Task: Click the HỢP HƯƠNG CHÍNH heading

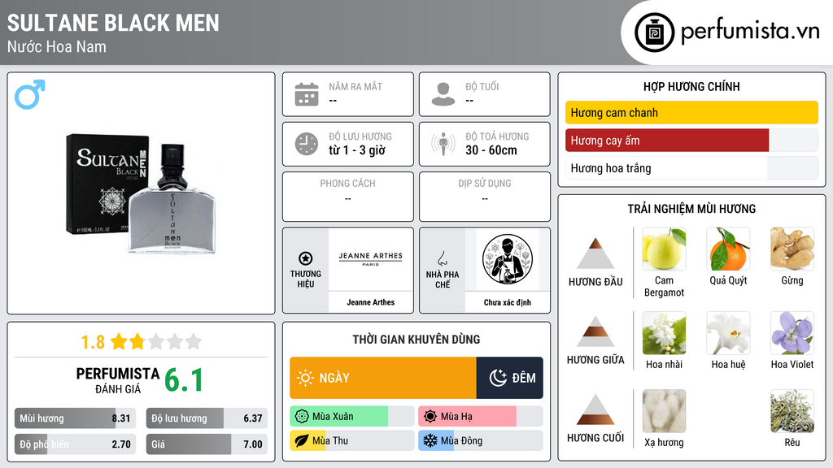Action: coord(691,86)
